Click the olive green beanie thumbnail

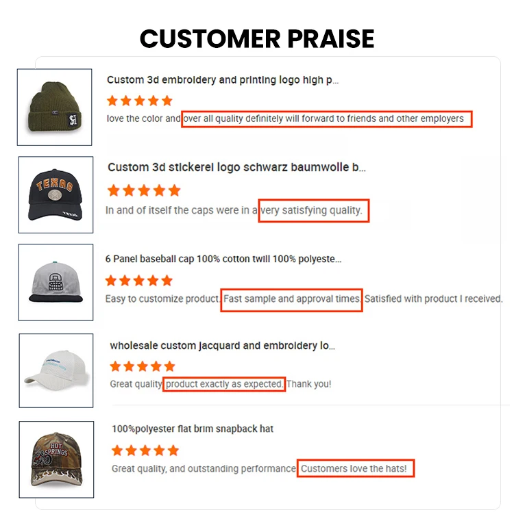[x=54, y=107]
